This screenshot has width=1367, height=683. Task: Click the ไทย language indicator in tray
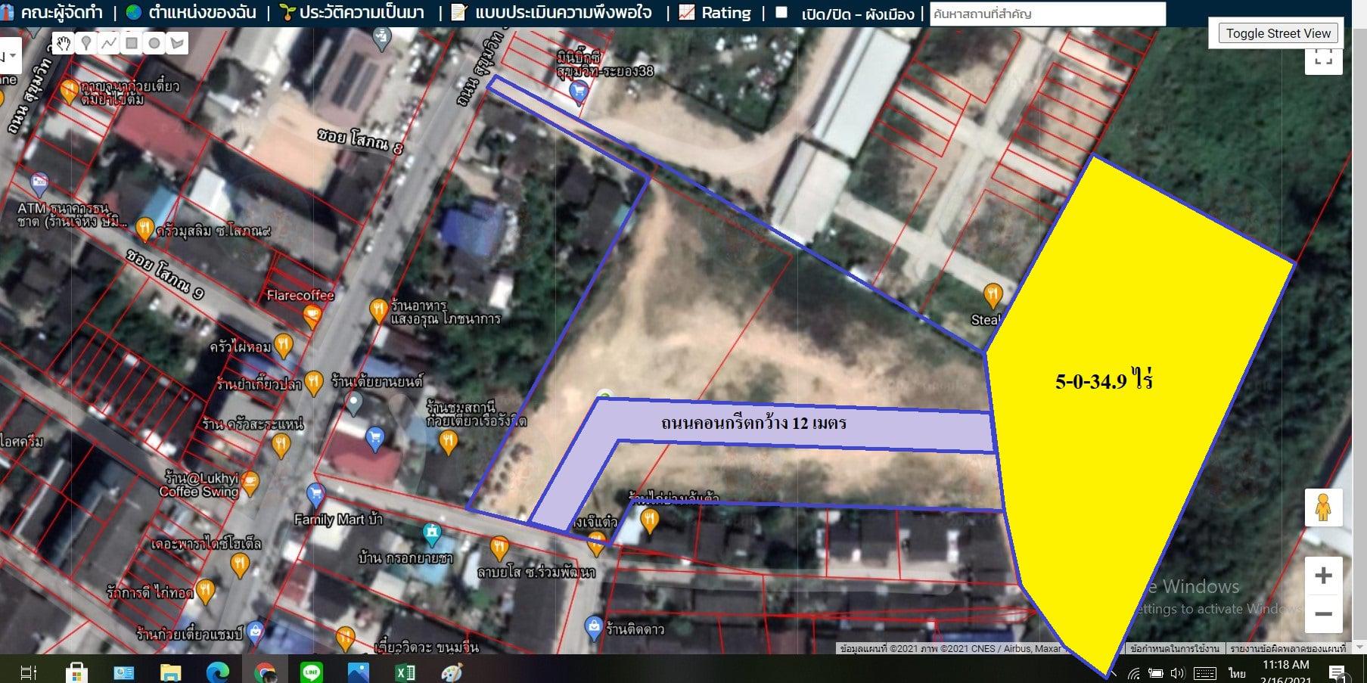click(1237, 672)
